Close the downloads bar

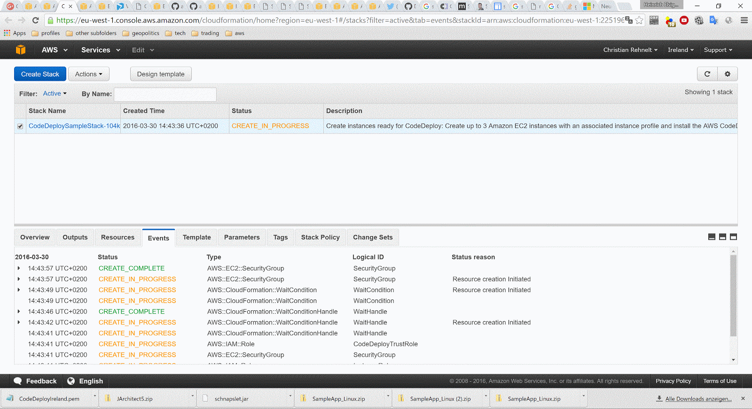point(743,398)
